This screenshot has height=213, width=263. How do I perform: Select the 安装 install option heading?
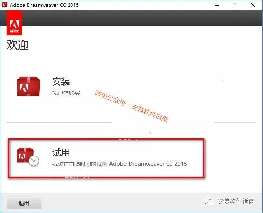coord(61,82)
